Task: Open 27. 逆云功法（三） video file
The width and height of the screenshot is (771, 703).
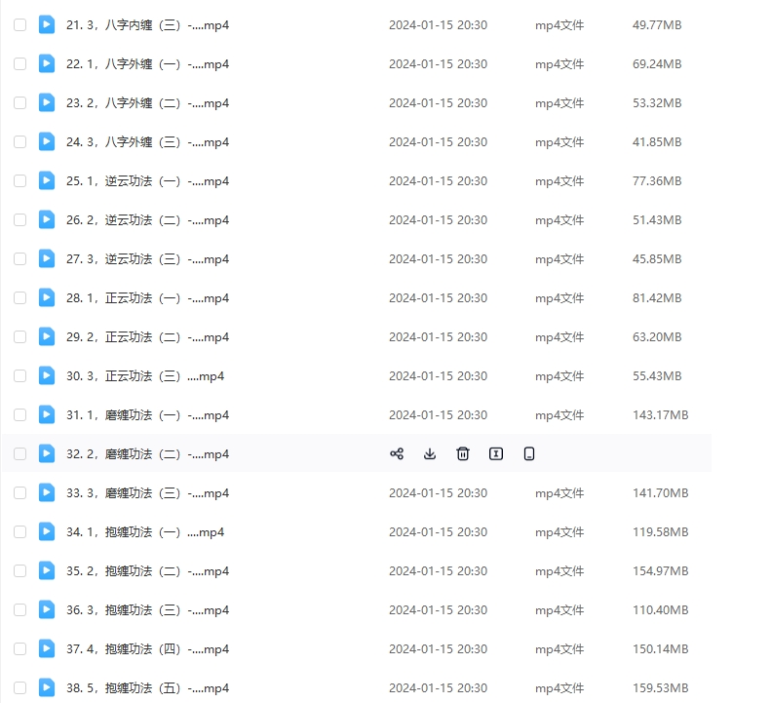Action: coord(147,258)
